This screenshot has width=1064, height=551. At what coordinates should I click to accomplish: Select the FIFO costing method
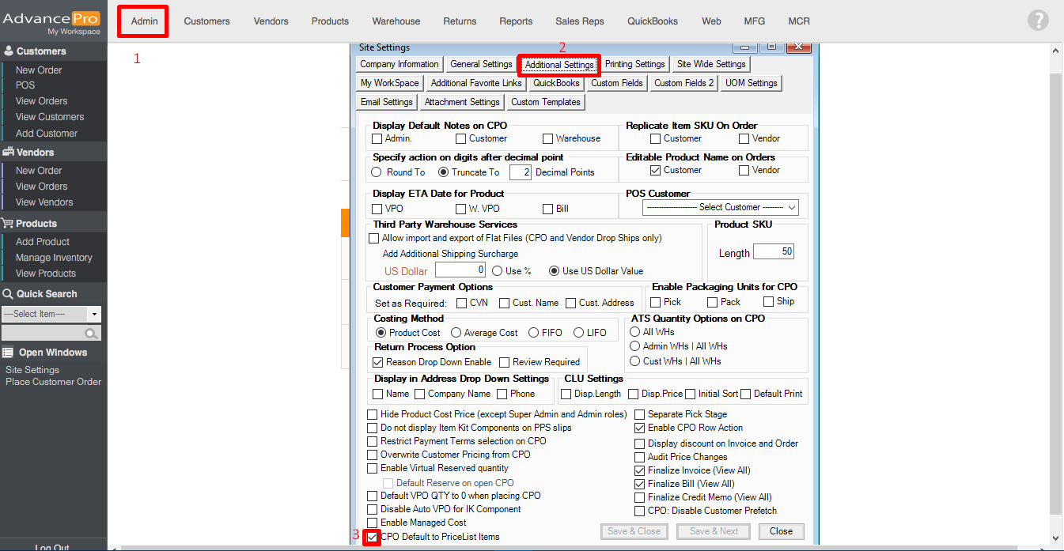point(534,333)
